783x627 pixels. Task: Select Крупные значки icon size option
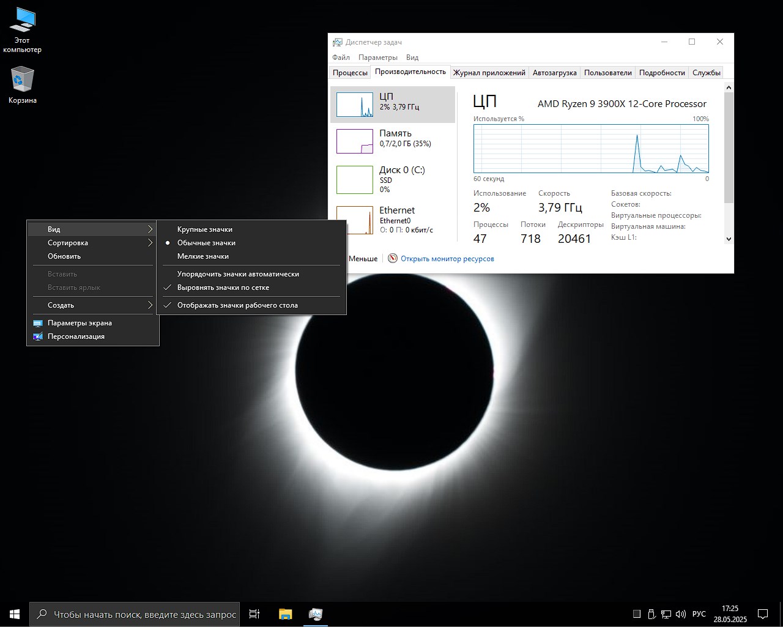pyautogui.click(x=205, y=229)
